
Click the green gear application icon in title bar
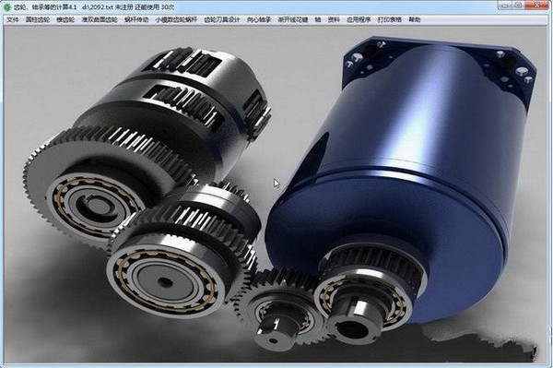[7, 7]
